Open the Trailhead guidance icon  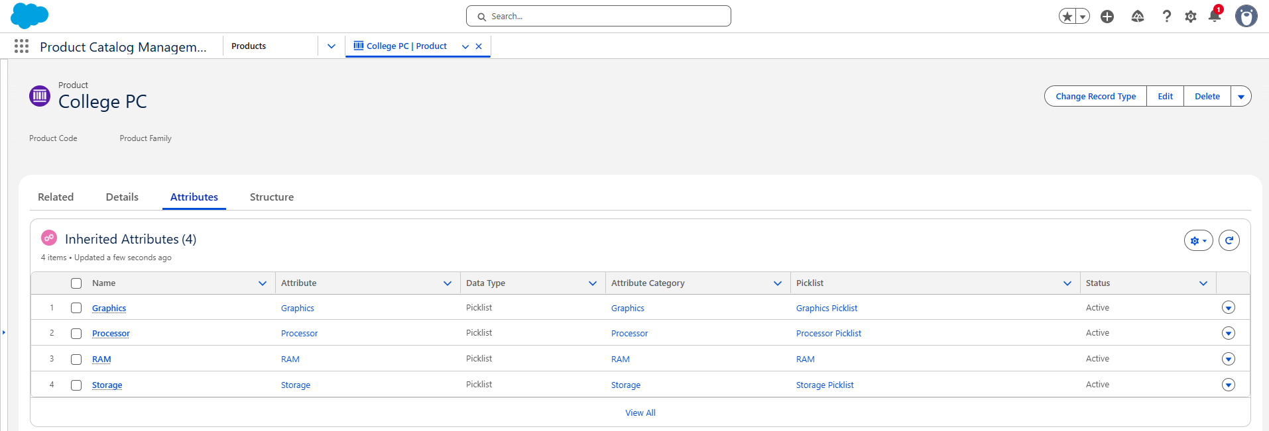coord(1137,17)
